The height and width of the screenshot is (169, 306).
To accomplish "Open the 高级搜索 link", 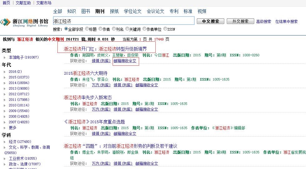I will 264,21.
